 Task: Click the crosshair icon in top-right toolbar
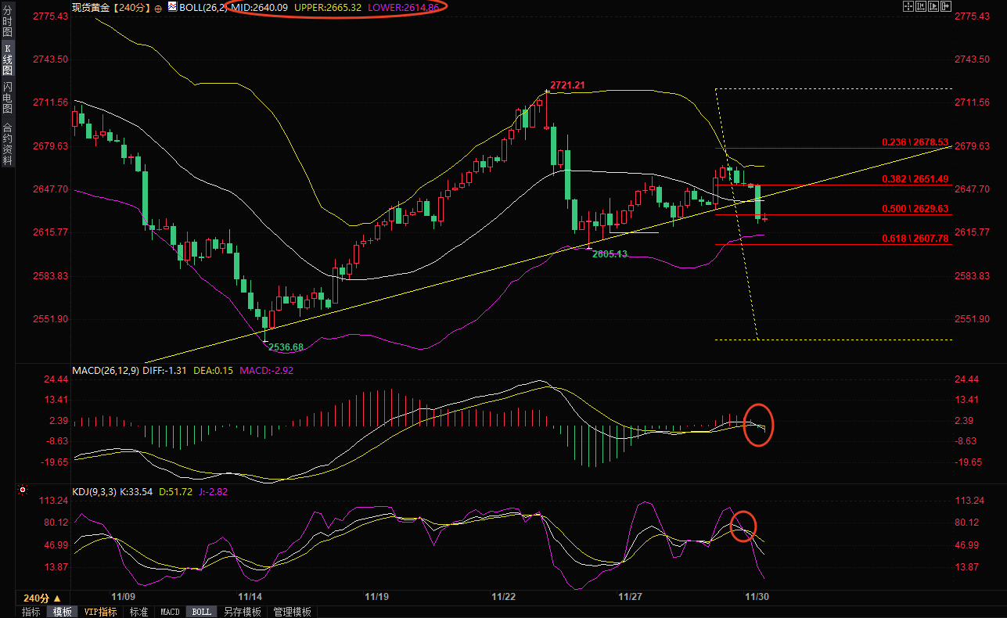point(908,6)
